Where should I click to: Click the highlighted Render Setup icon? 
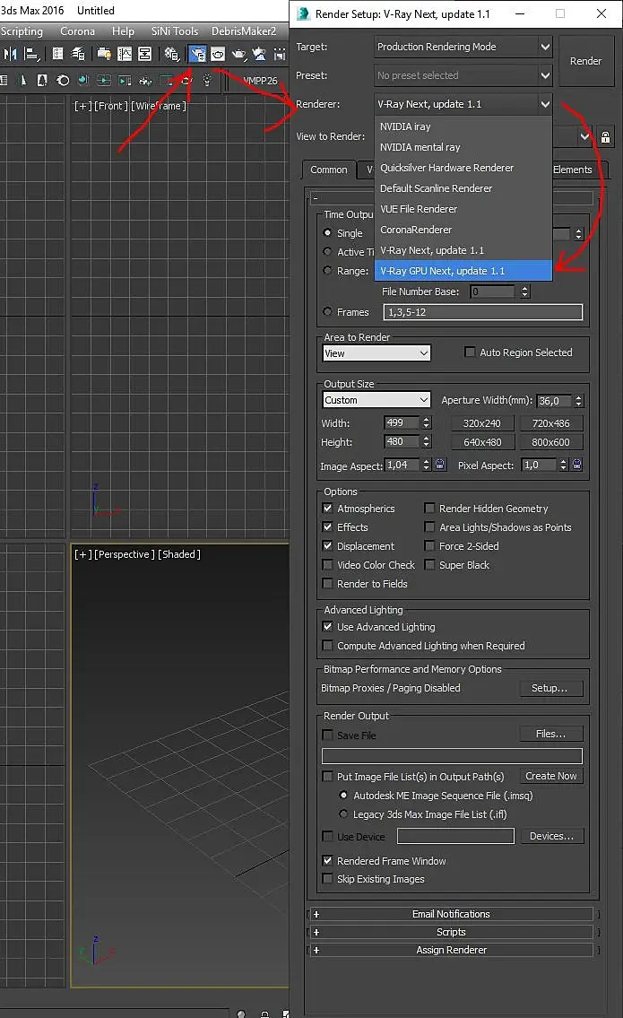tap(197, 54)
